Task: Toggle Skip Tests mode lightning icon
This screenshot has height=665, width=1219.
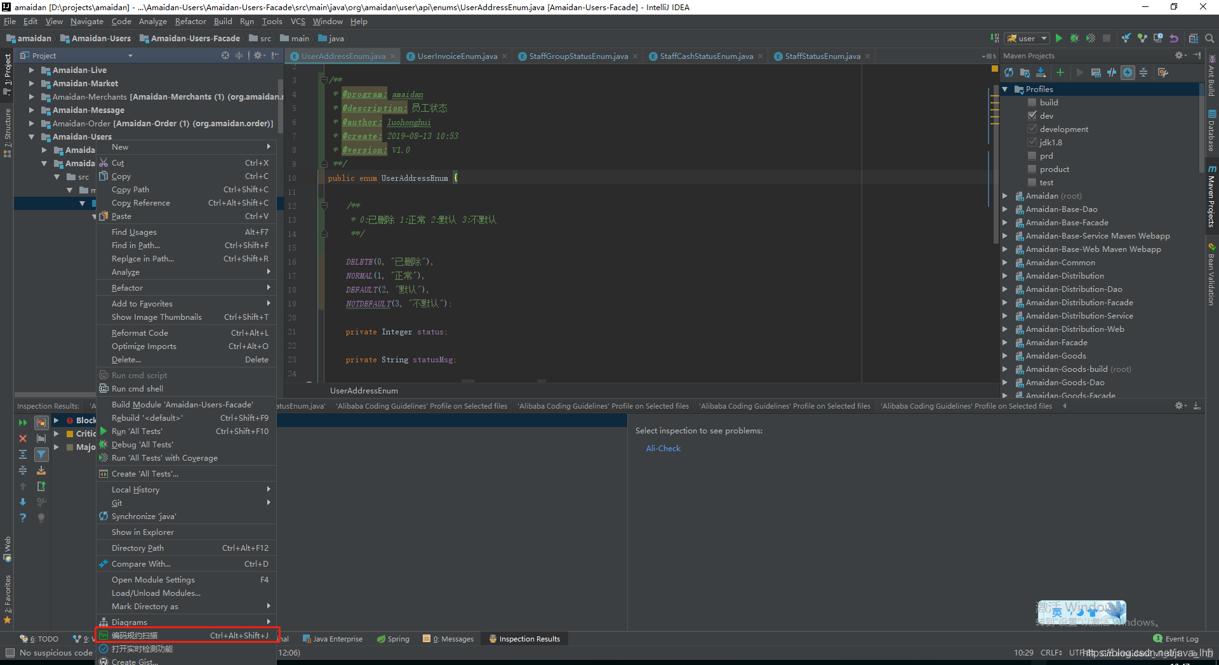Action: [1128, 72]
